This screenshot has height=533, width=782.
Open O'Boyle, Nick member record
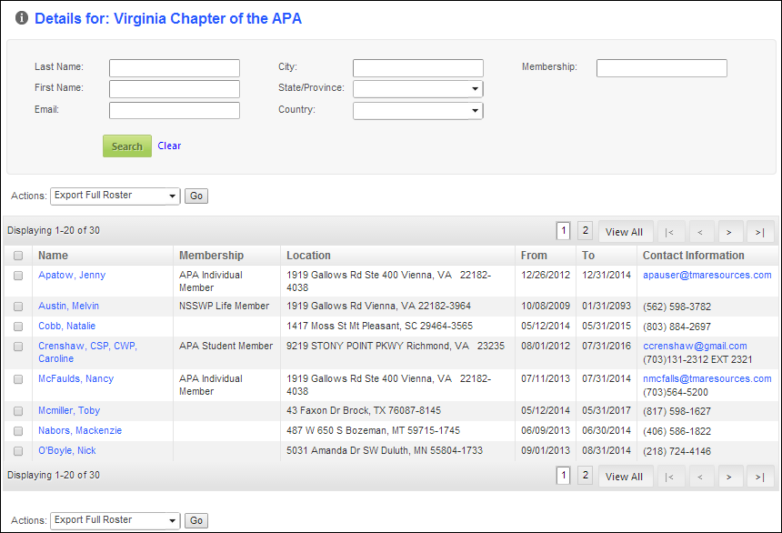pyautogui.click(x=66, y=450)
